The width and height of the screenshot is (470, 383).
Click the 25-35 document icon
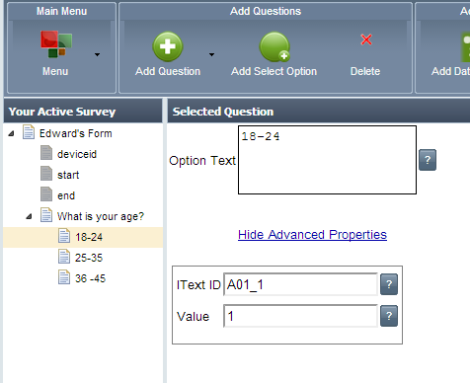coord(64,257)
